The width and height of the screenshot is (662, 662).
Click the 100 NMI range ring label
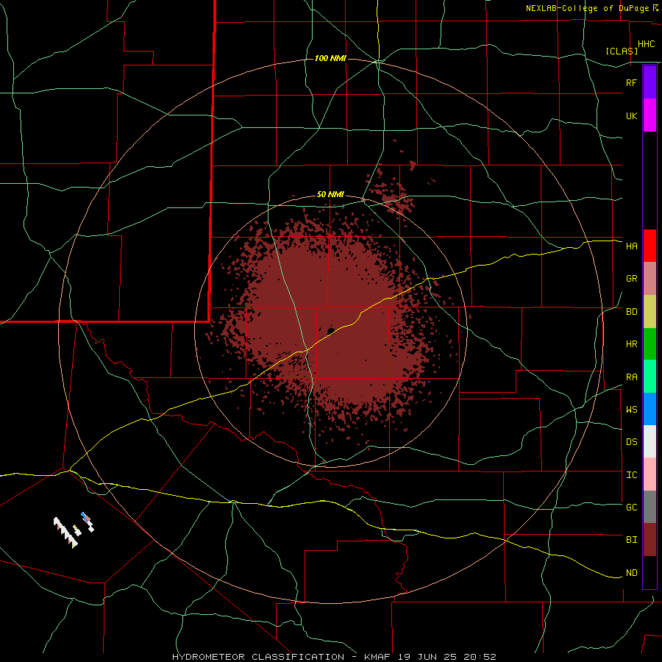coord(330,58)
